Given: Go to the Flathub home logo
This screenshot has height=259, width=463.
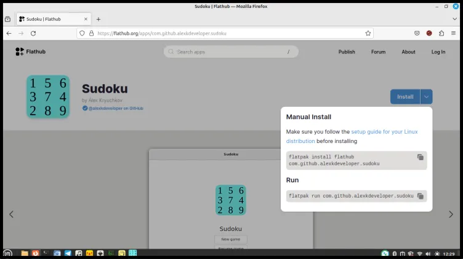Looking at the screenshot, I should (x=30, y=52).
